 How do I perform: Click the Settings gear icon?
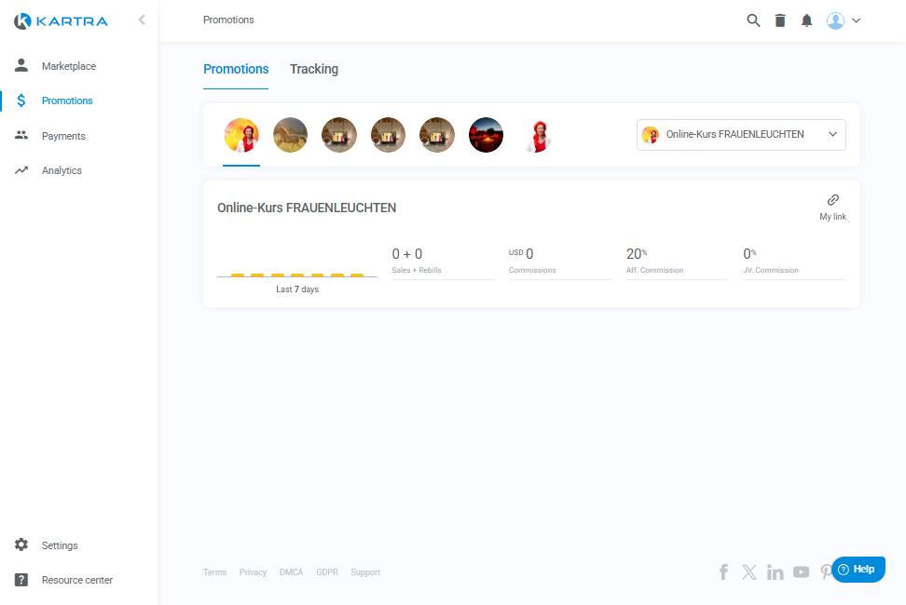pos(21,544)
